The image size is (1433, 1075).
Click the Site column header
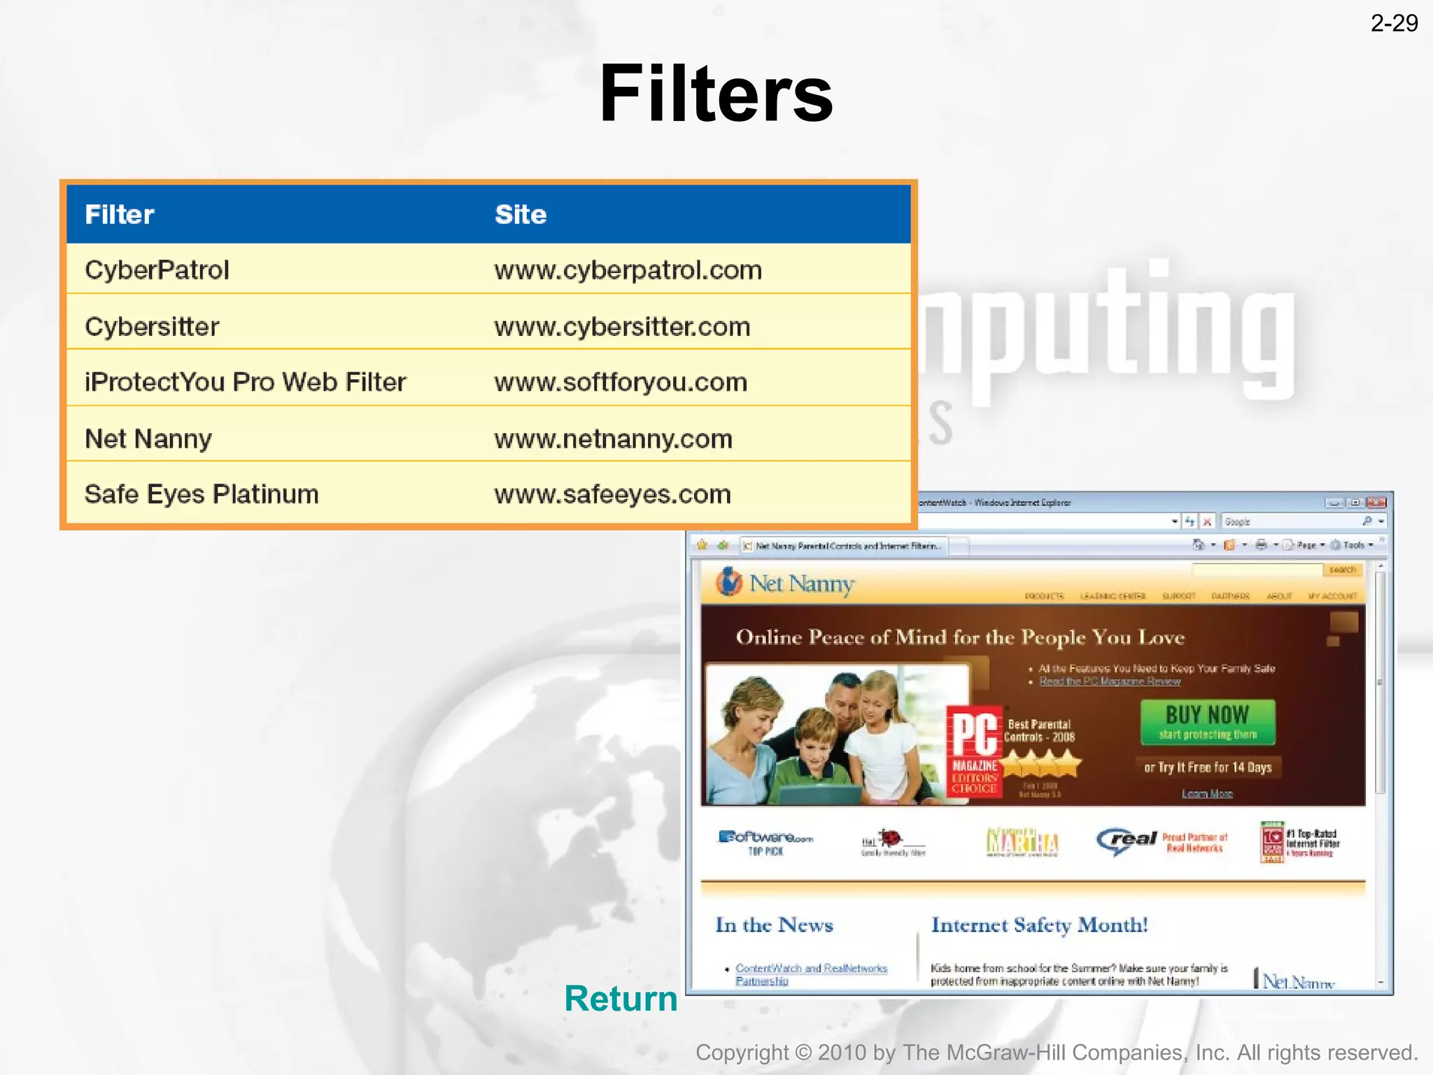point(521,214)
